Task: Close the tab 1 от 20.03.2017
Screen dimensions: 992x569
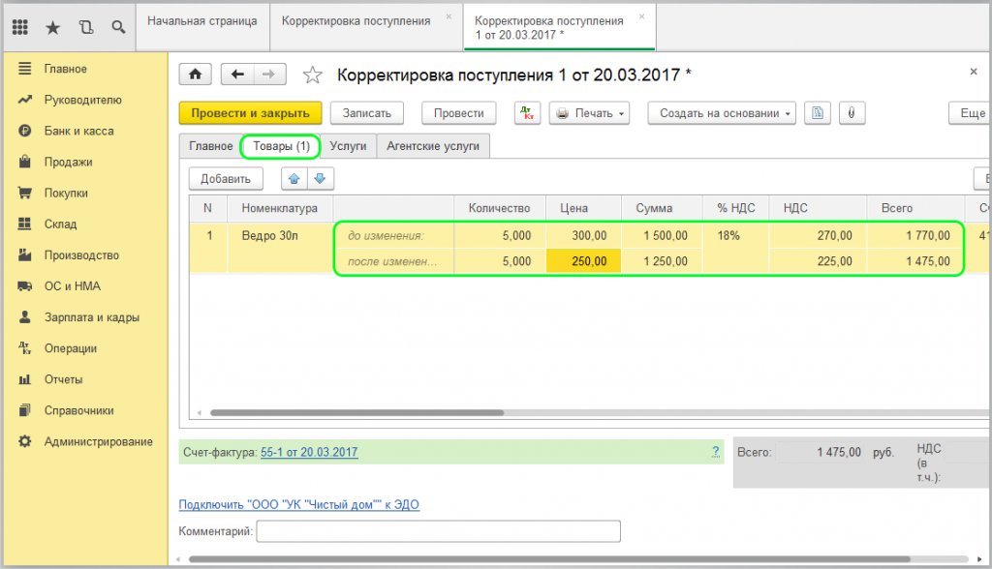Action: (x=641, y=16)
